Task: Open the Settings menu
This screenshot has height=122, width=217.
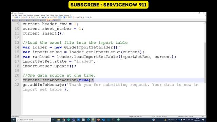Action: pos(43,15)
